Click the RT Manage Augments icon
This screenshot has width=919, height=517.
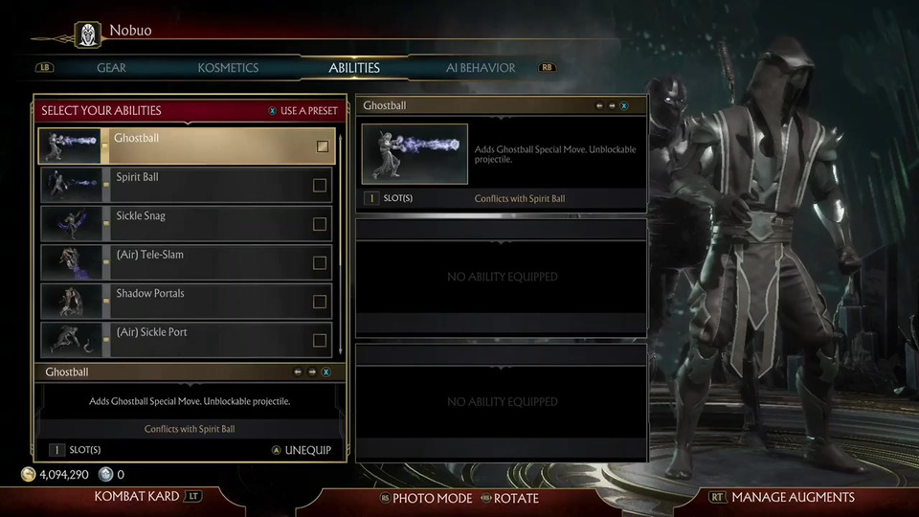click(x=717, y=497)
